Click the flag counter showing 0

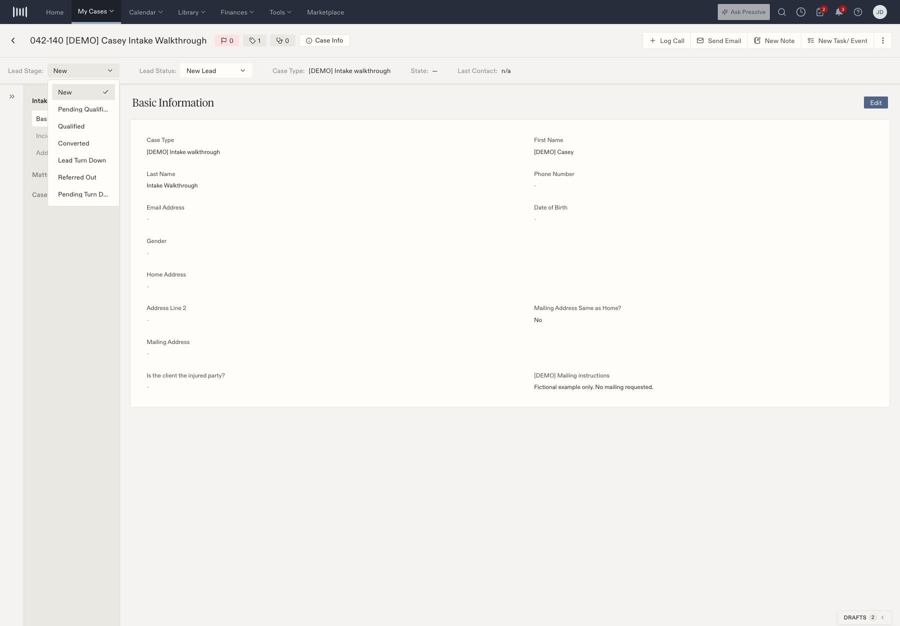227,40
